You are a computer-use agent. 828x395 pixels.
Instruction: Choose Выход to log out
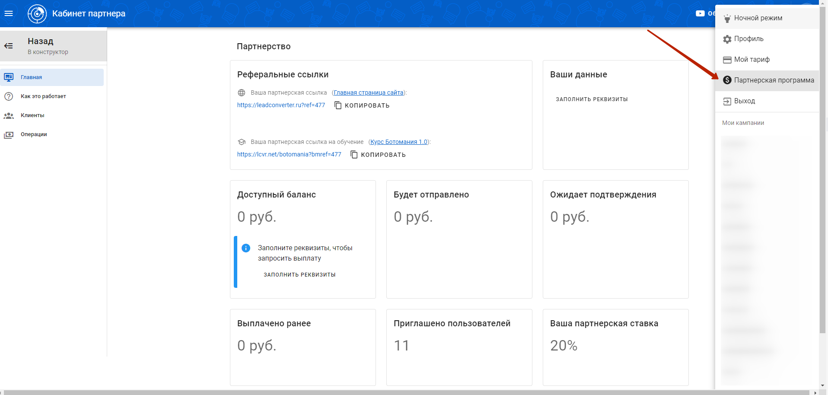pos(744,101)
